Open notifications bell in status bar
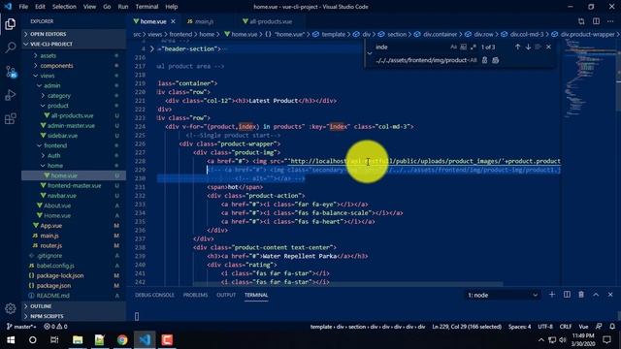Screen dimensions: 621x349 (612, 327)
